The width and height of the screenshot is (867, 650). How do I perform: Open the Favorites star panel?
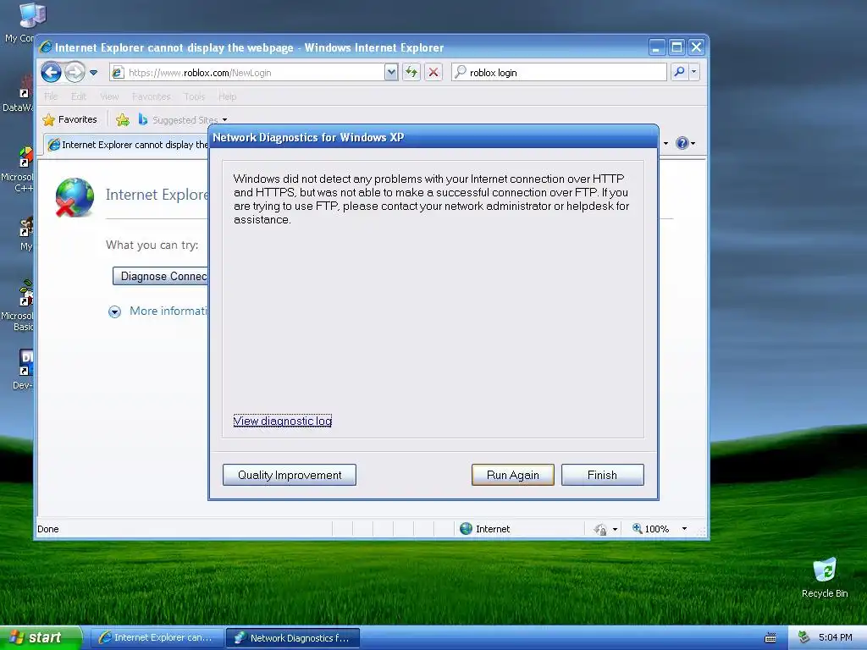(69, 119)
